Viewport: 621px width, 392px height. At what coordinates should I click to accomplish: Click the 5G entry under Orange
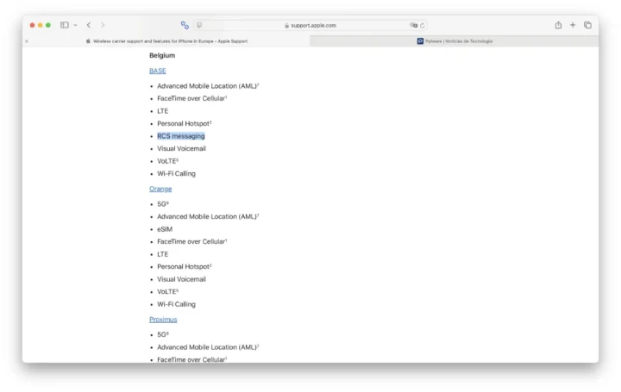tap(163, 204)
